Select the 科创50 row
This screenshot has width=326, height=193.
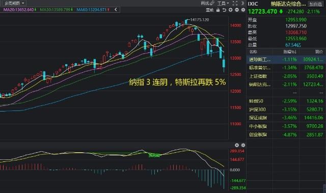pyautogui.click(x=286, y=101)
